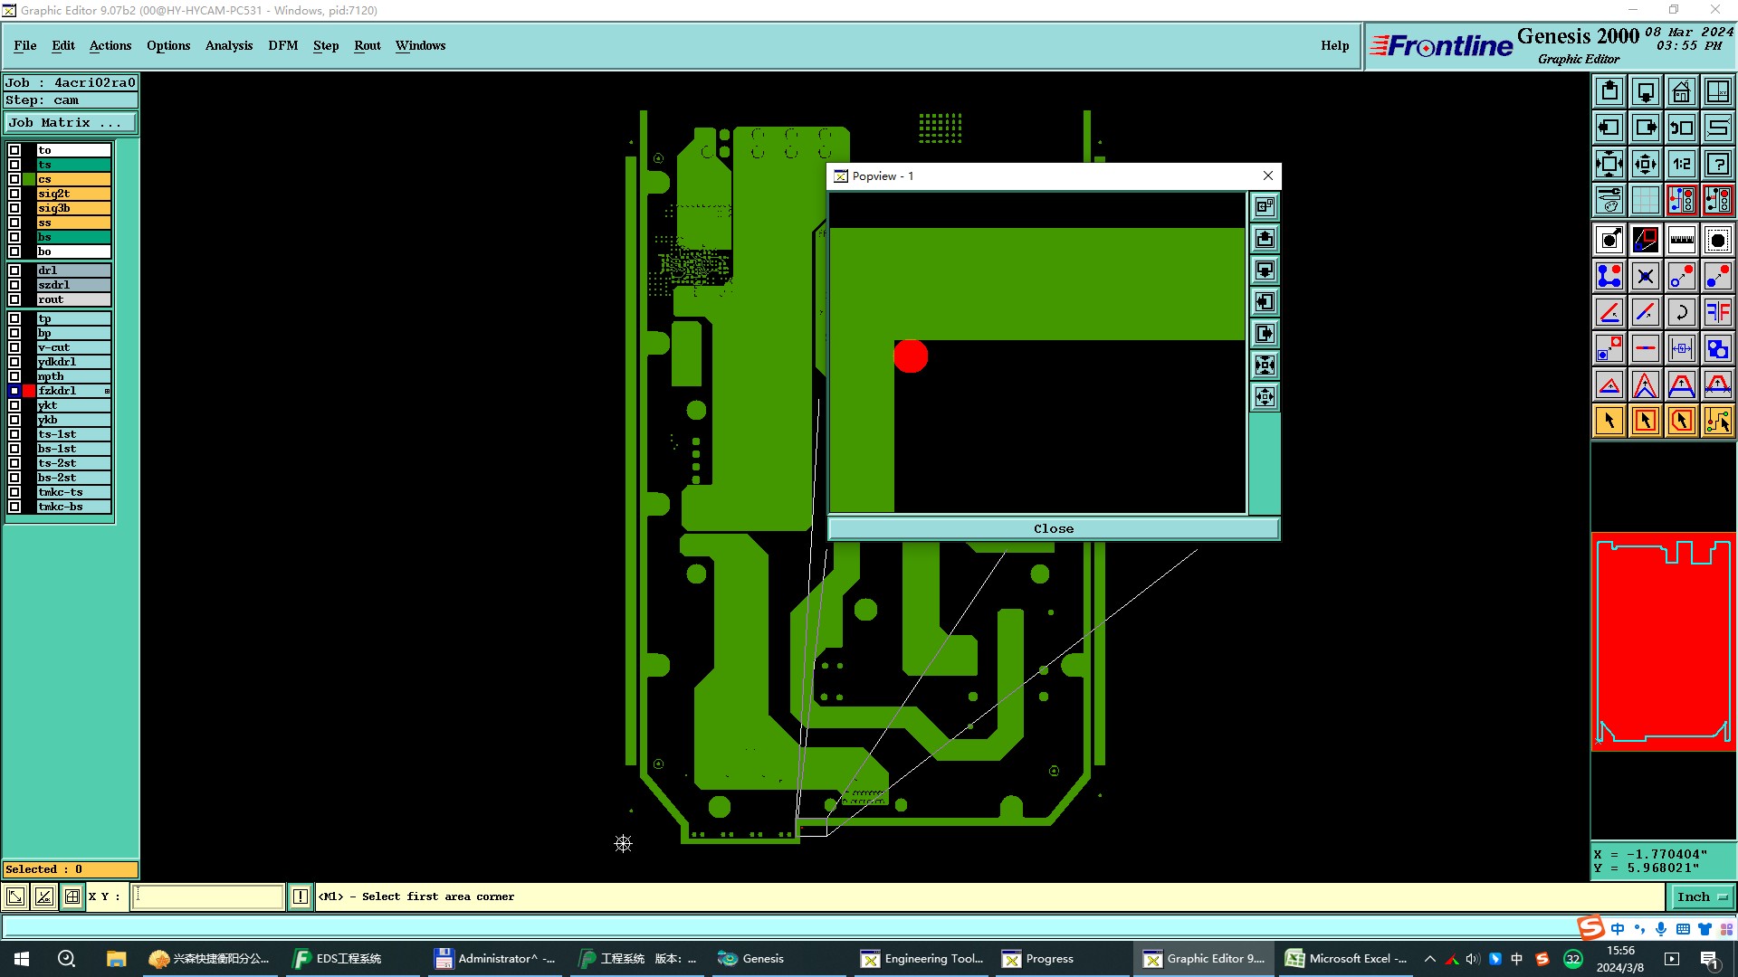Toggle display of the drl layer

coord(14,270)
